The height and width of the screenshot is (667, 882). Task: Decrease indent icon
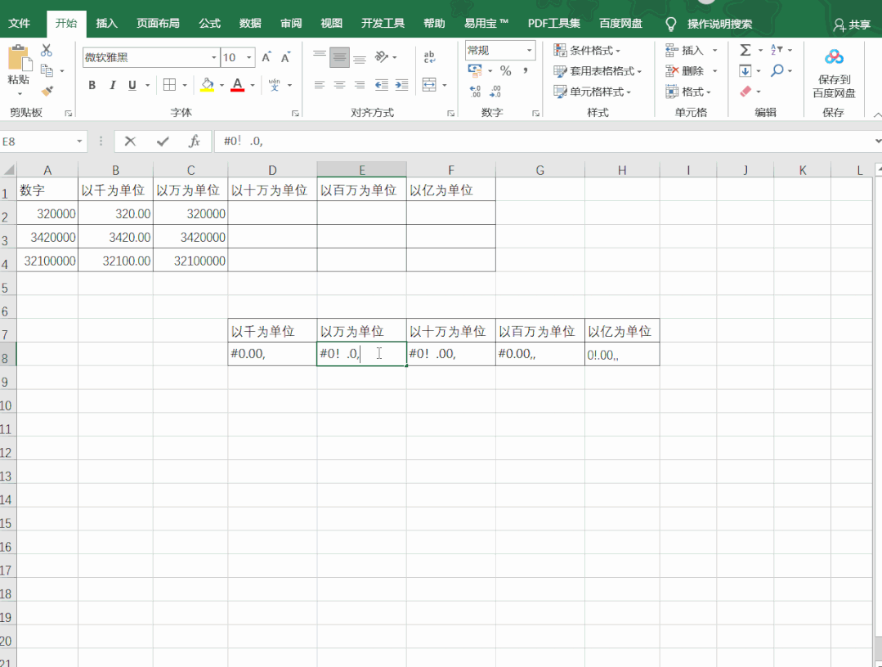[382, 85]
